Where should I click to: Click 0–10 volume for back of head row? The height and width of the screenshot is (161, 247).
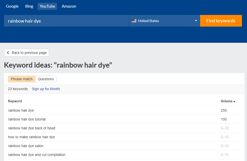[225, 128]
